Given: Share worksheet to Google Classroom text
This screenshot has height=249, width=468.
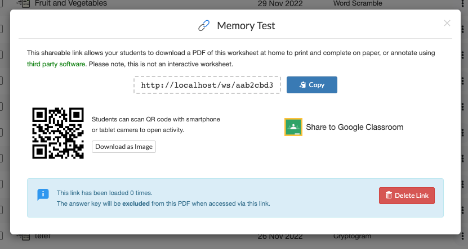Looking at the screenshot, I should coord(355,127).
